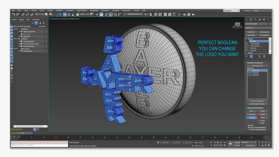The height and width of the screenshot is (157, 279).
Task: Click the Undo arrow icon
Action: 14,14
